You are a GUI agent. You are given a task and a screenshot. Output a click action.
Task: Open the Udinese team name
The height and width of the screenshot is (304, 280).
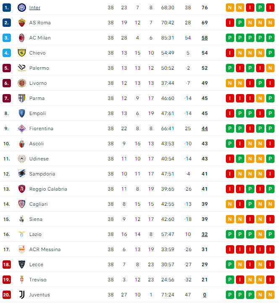point(39,159)
